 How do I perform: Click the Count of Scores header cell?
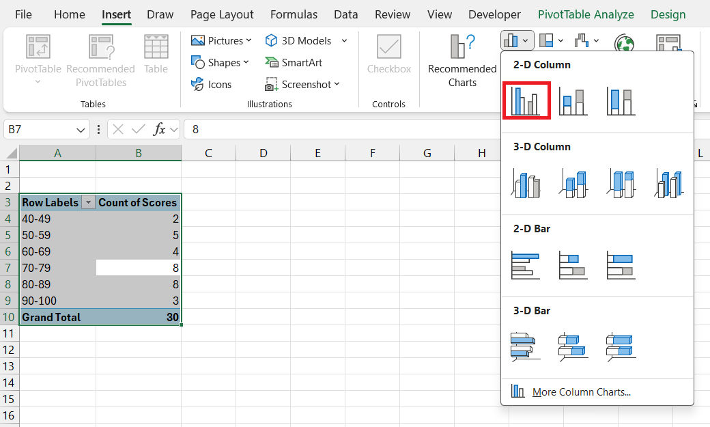coord(138,203)
